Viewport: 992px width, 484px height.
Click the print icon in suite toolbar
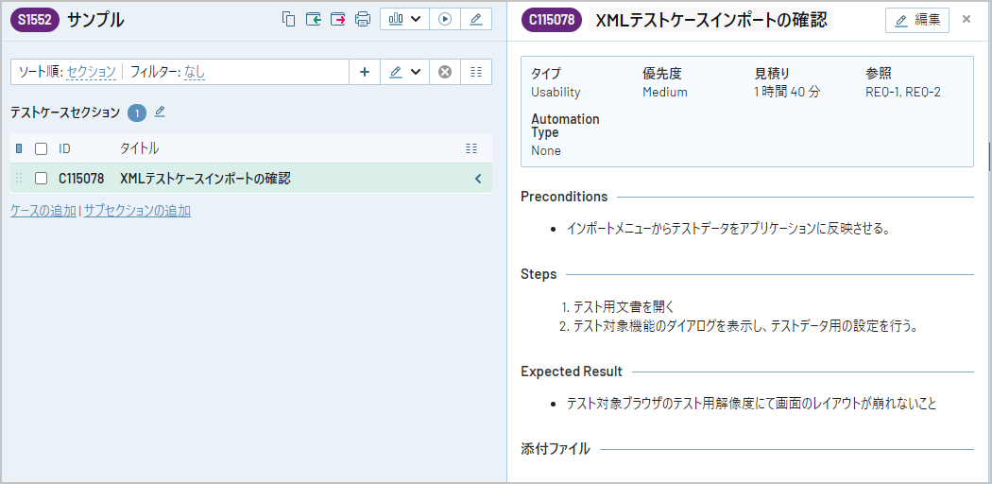[363, 19]
